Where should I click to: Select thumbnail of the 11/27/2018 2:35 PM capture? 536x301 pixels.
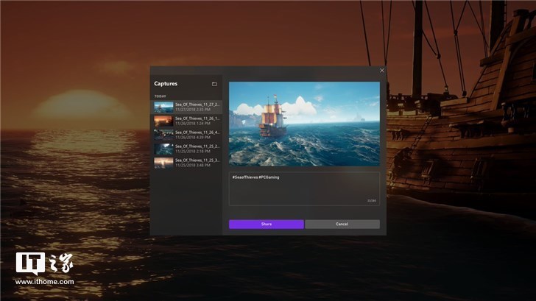pos(163,107)
